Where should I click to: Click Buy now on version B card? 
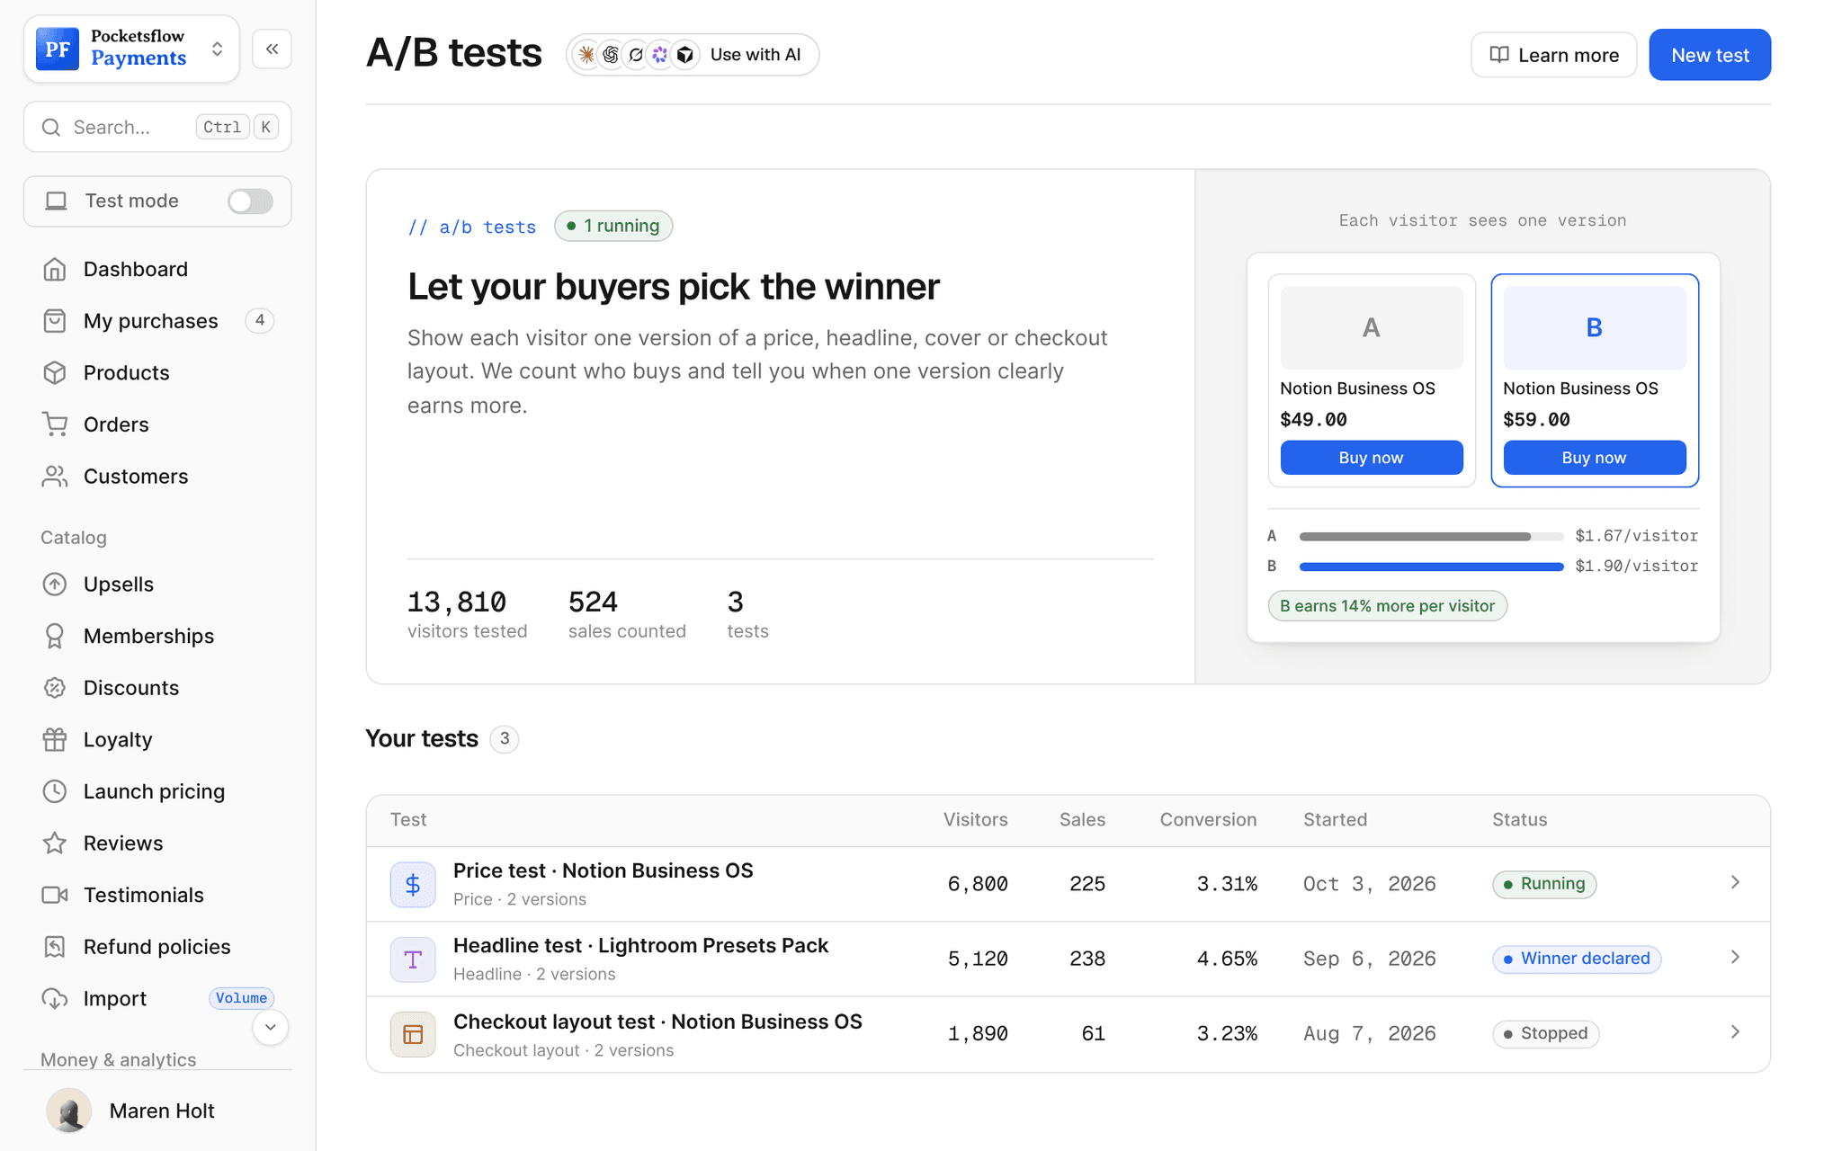tap(1594, 458)
